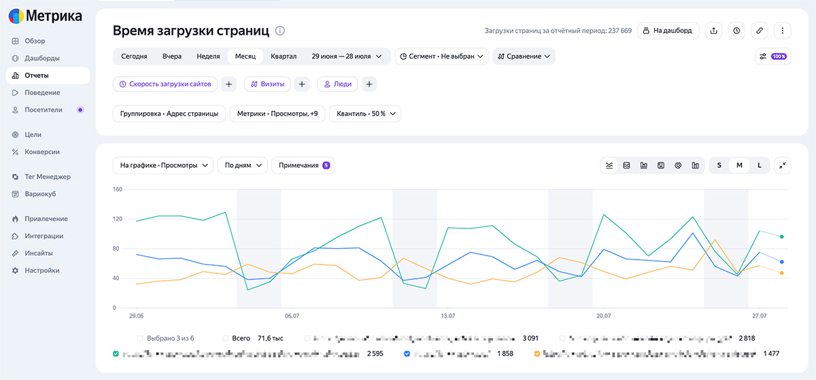This screenshot has width=816, height=380.
Task: Click the Инсайты sidebar icon
Action: pyautogui.click(x=15, y=253)
